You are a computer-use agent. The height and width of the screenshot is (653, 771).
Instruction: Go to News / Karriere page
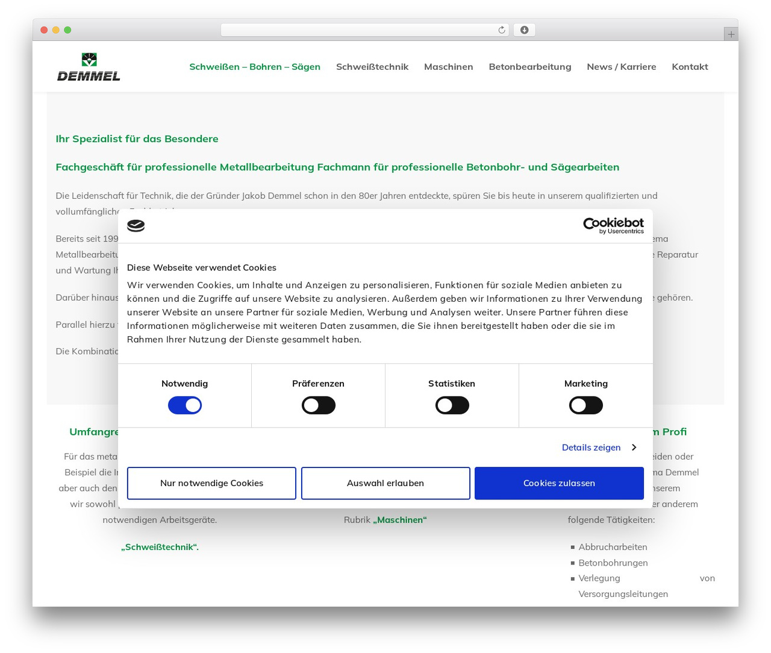pyautogui.click(x=622, y=67)
